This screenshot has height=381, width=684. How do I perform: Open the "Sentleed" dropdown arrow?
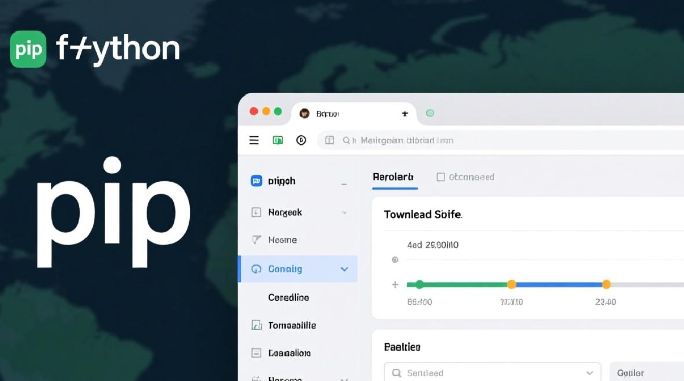[590, 373]
